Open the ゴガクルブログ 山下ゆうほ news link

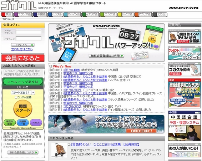72,90
